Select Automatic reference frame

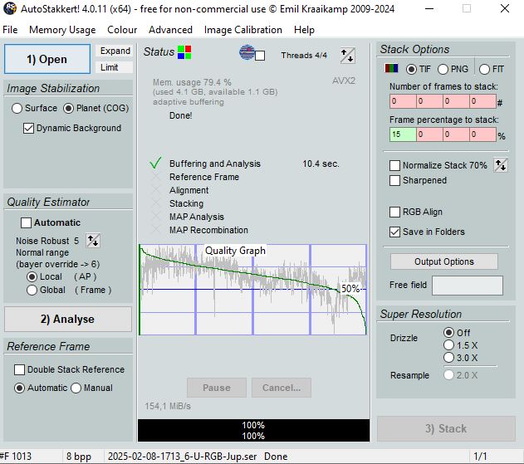pyautogui.click(x=41, y=388)
